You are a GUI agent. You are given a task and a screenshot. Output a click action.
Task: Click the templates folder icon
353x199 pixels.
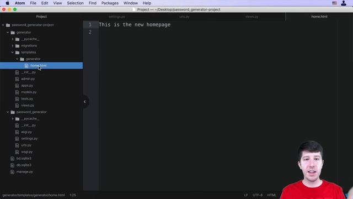(17, 53)
